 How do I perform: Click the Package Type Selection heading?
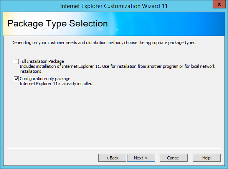point(58,23)
